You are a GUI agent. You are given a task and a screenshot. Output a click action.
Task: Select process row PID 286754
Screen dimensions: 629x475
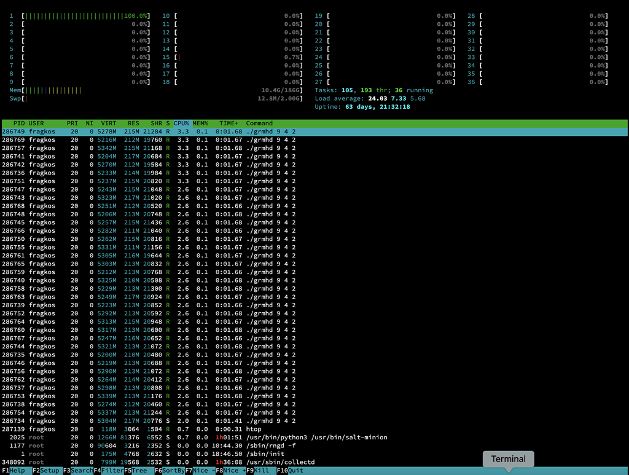[314, 413]
